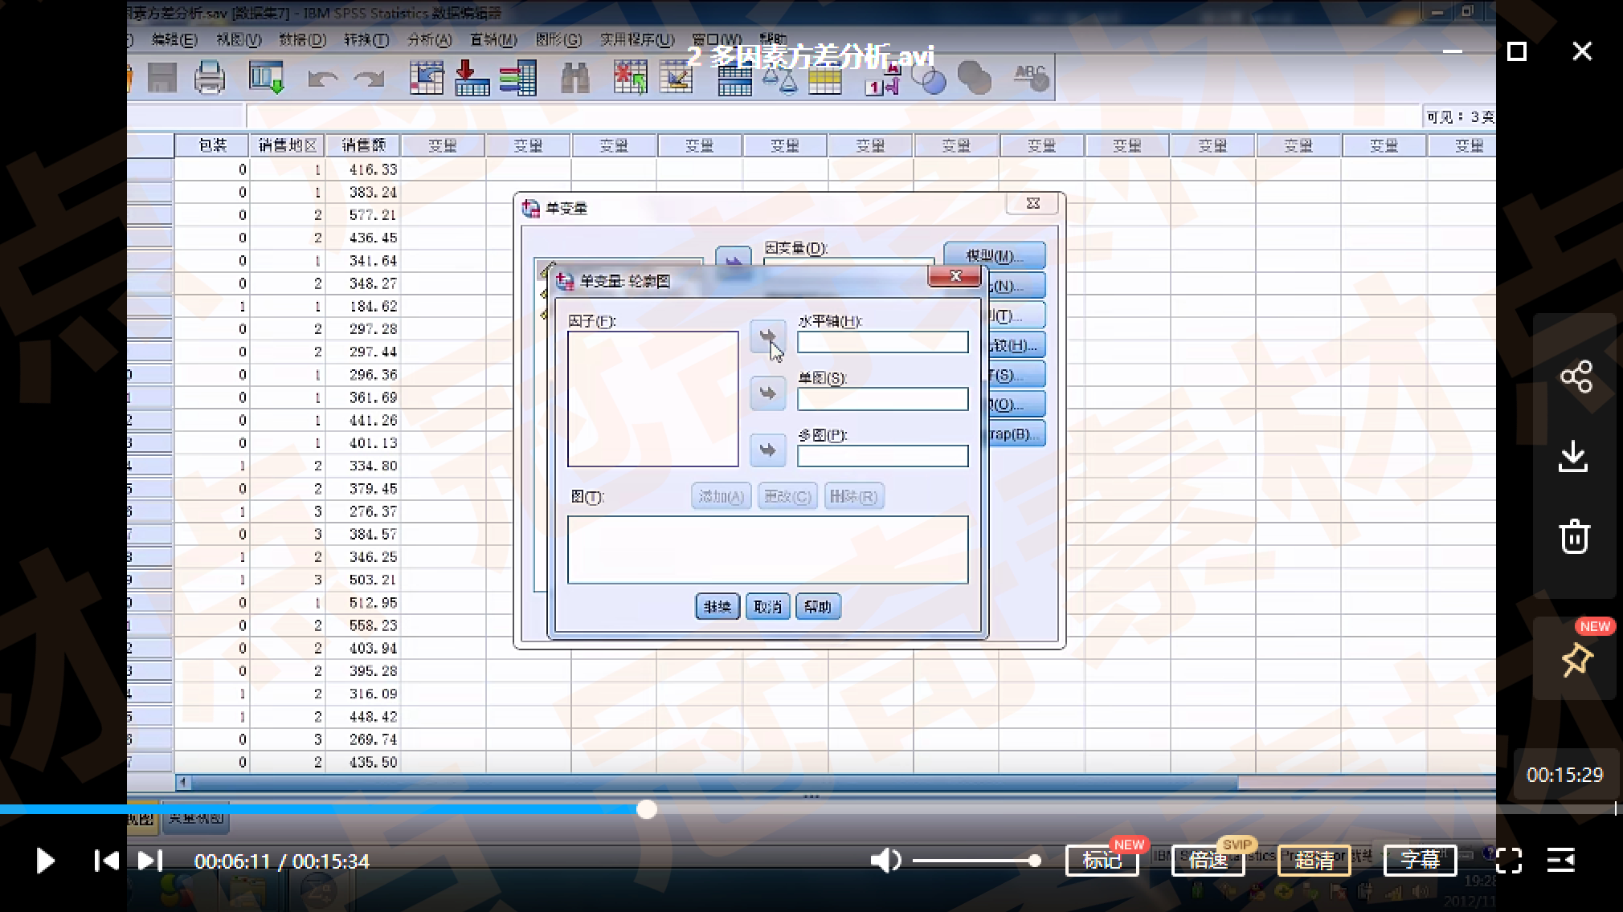Toggle 字幕 subtitles

click(x=1420, y=861)
